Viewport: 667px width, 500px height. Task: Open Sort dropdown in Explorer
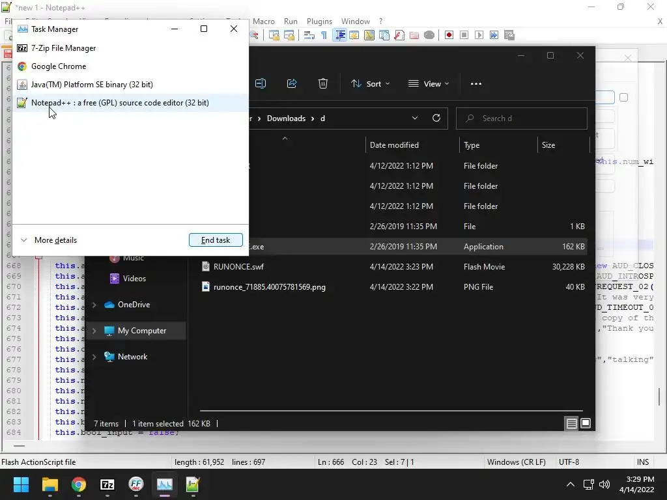pyautogui.click(x=371, y=84)
